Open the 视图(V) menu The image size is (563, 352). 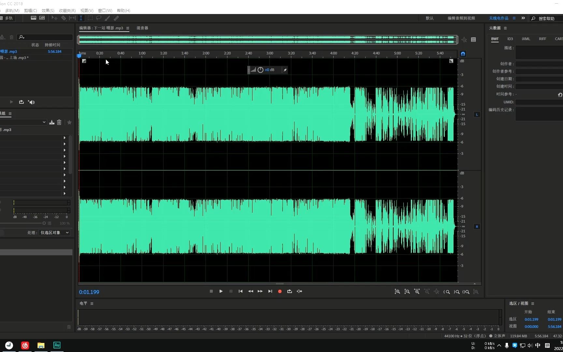(x=87, y=11)
